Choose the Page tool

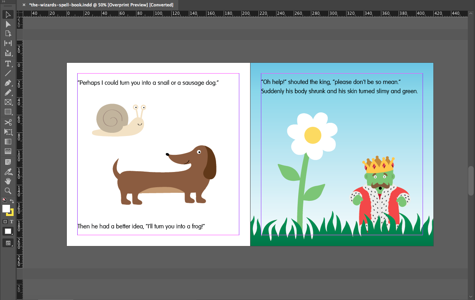(x=8, y=34)
